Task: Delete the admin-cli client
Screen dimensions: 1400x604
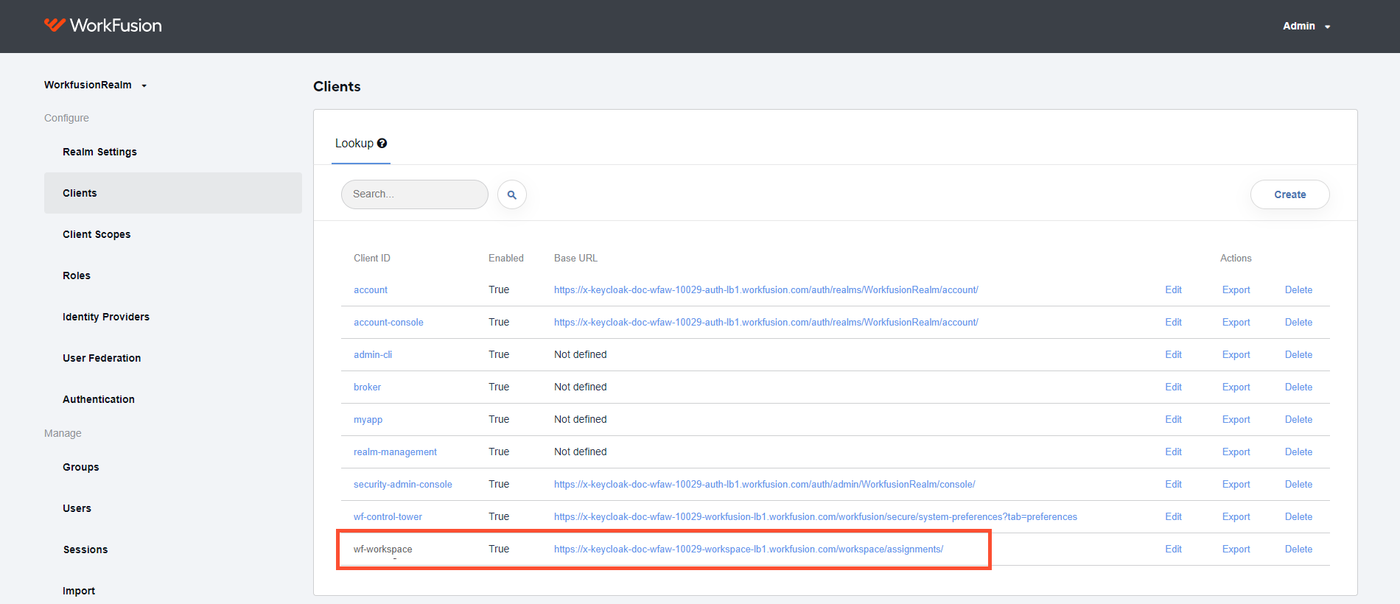Action: [x=1298, y=355]
